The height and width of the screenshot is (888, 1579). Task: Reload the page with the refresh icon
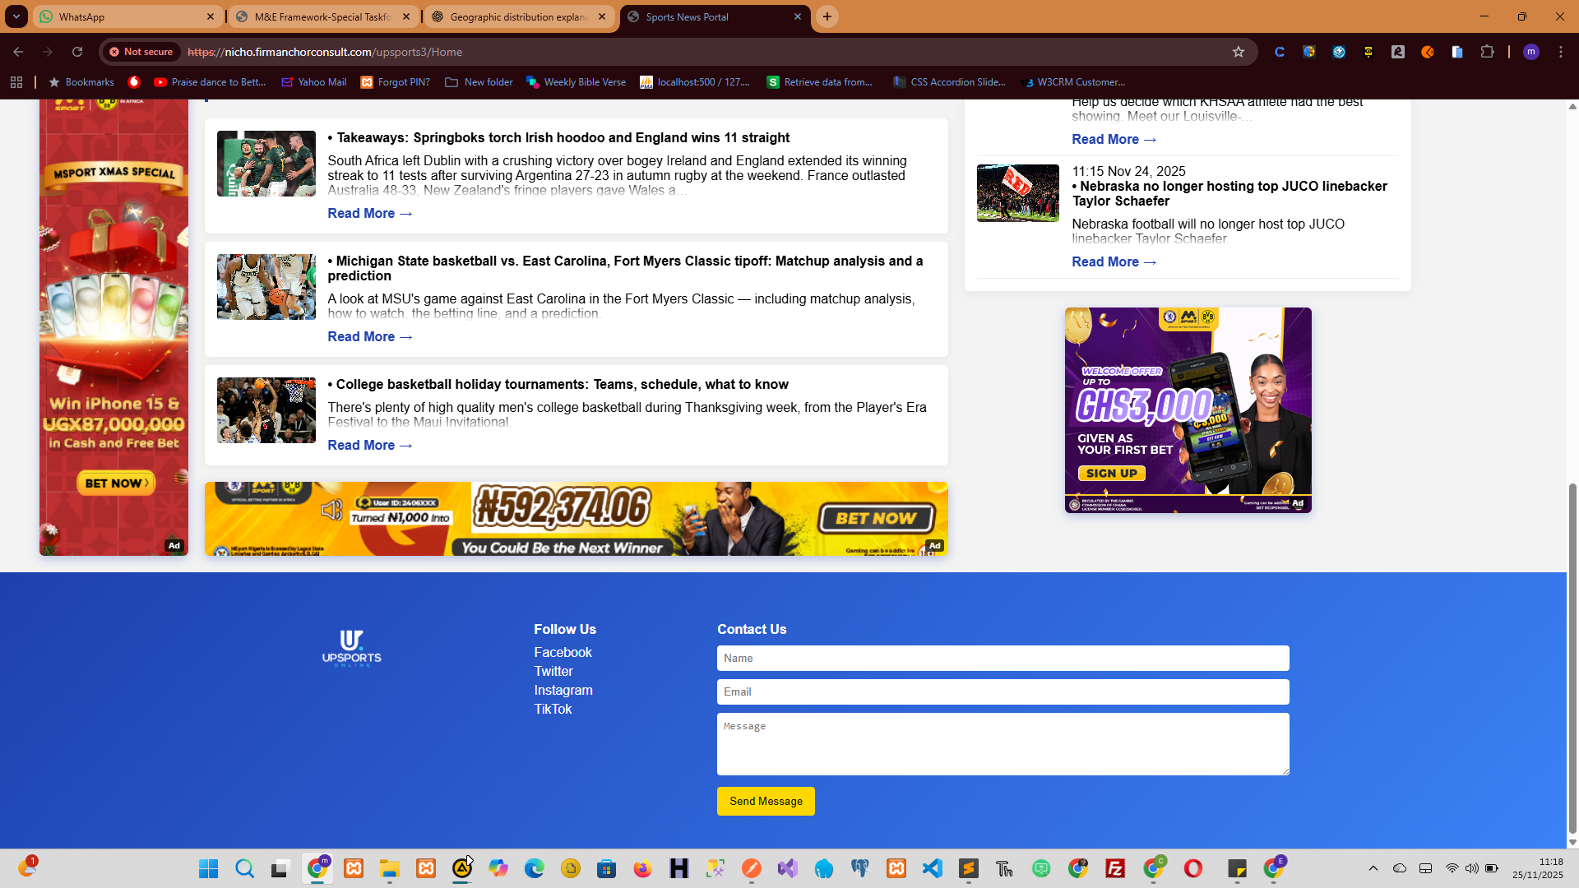pyautogui.click(x=77, y=52)
